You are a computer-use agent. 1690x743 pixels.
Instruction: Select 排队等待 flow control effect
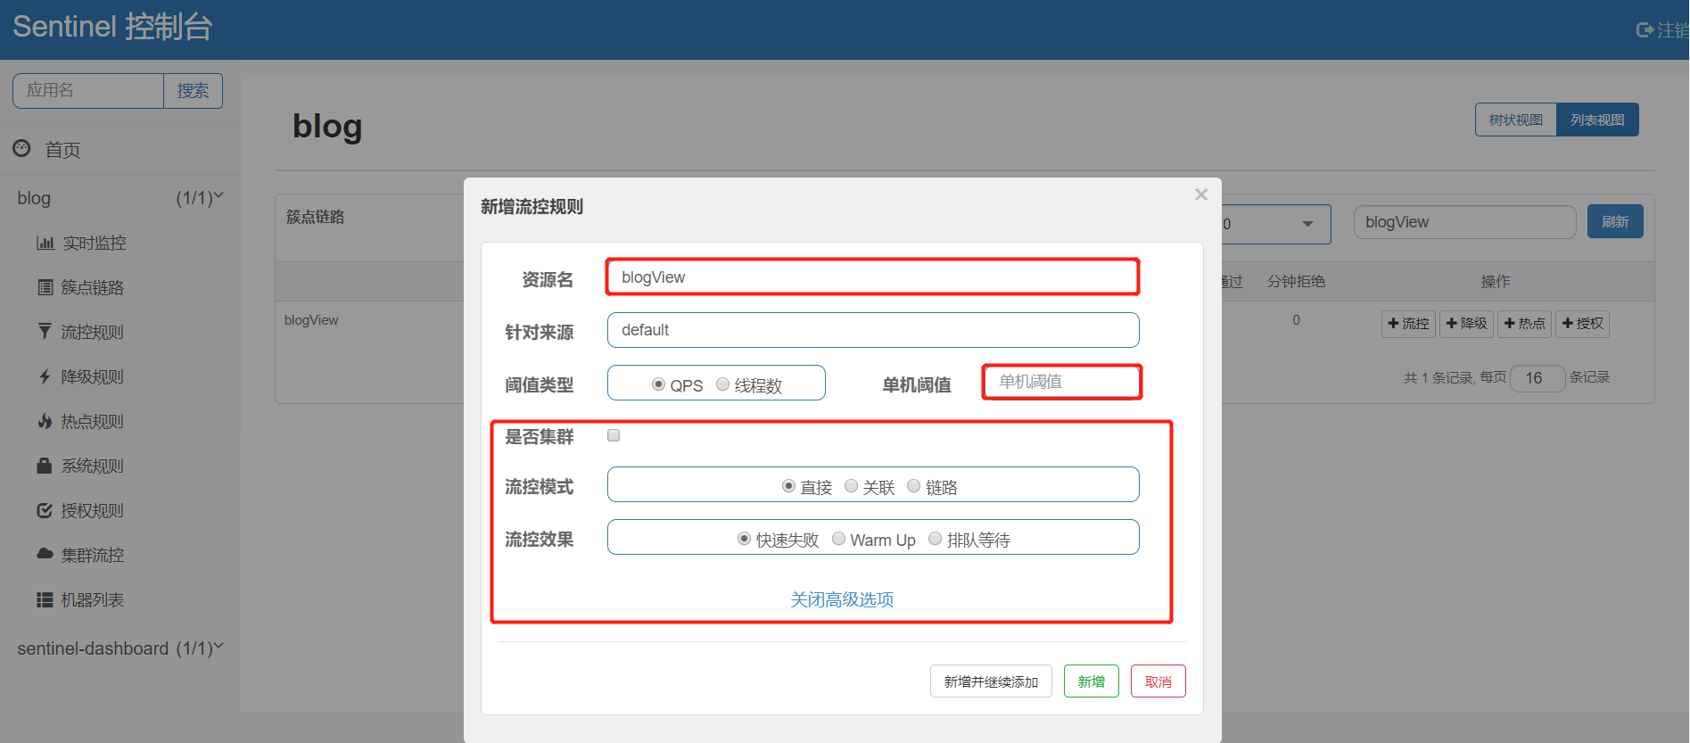(935, 539)
